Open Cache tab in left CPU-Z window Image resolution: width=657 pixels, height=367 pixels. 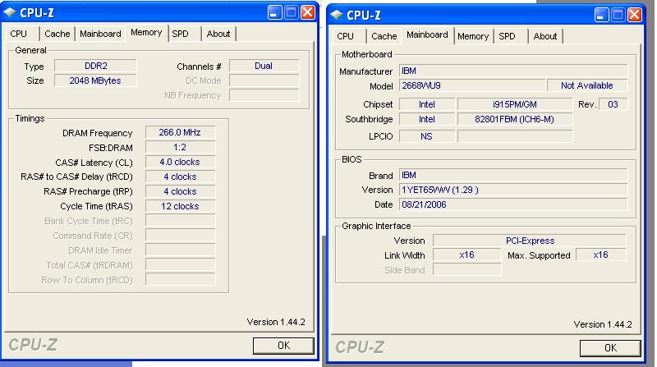tap(57, 34)
